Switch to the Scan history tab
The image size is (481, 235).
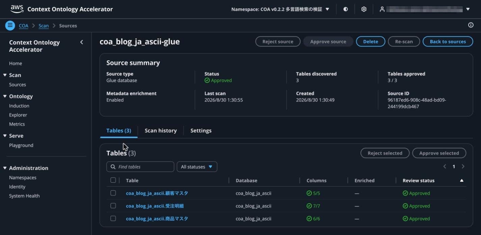coord(161,130)
